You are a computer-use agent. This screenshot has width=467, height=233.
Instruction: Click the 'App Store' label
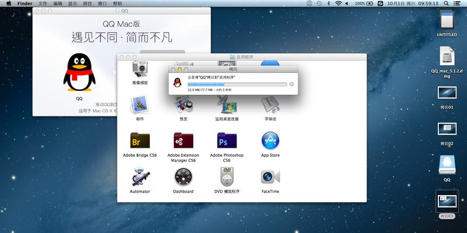270,156
